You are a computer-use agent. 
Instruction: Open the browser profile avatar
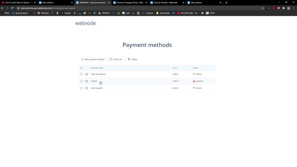pos(289,8)
